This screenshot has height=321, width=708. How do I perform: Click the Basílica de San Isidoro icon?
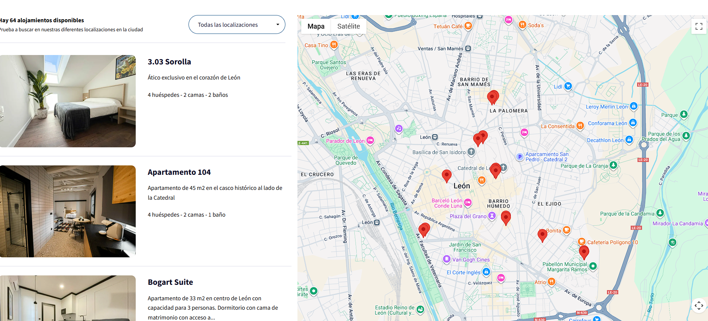click(x=471, y=152)
